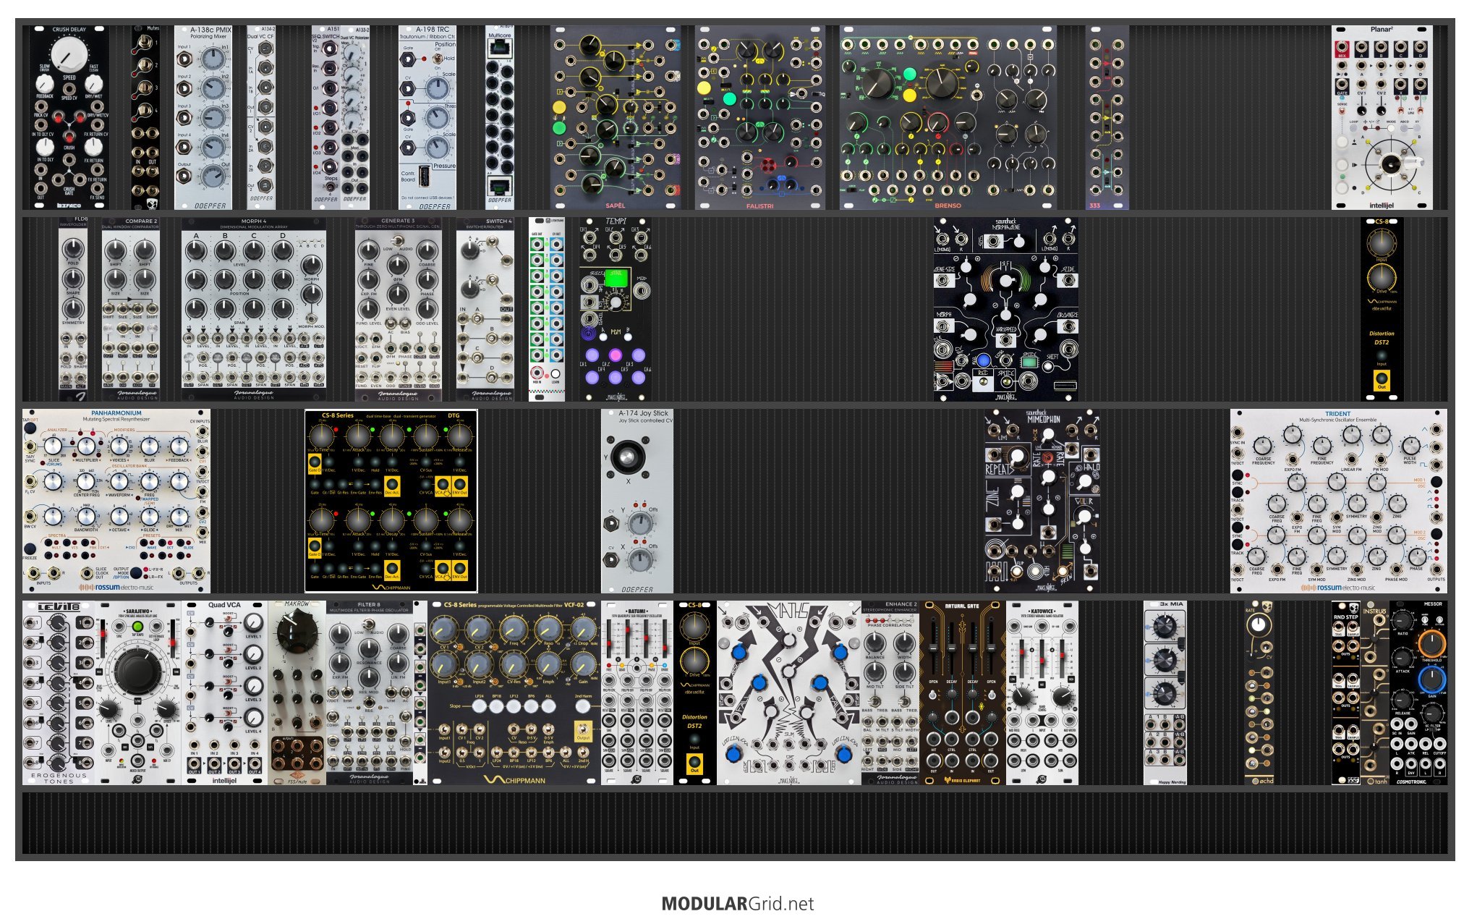Click the BP6 slope button on VCF-02
Image resolution: width=1477 pixels, height=919 pixels.
(532, 706)
